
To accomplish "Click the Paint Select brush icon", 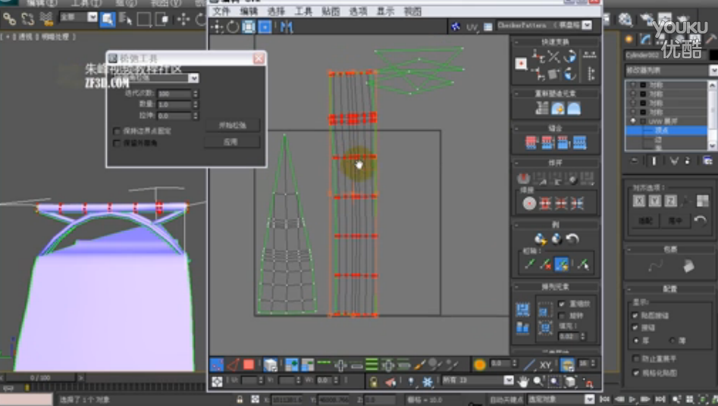I will pyautogui.click(x=420, y=365).
